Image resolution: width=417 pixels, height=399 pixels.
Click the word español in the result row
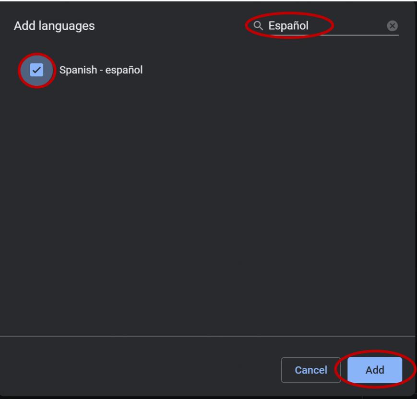[x=124, y=70]
